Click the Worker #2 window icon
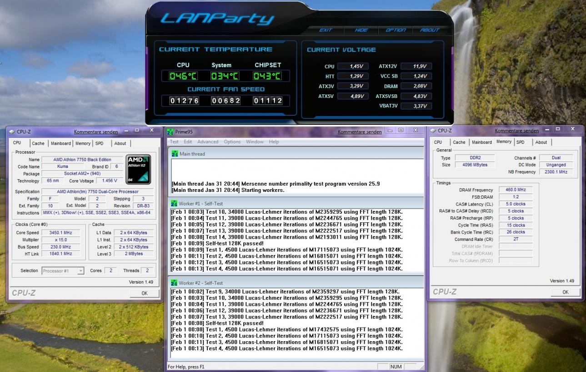Screen dimensions: 586x372 click(x=174, y=283)
